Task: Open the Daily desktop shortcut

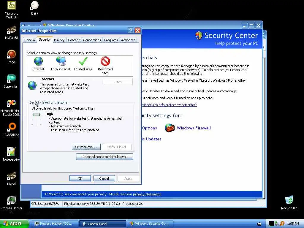Action: [x=34, y=8]
